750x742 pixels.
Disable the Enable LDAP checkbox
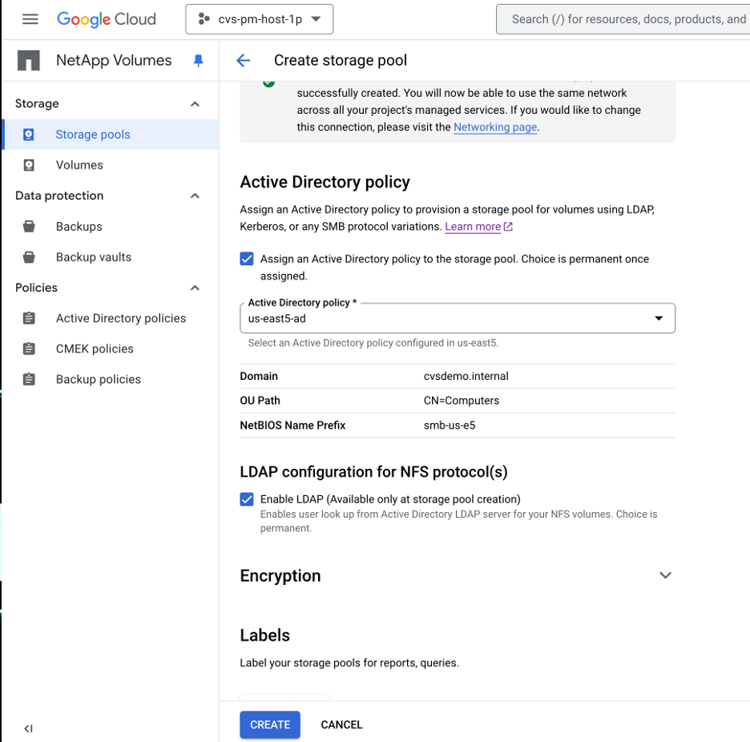247,499
